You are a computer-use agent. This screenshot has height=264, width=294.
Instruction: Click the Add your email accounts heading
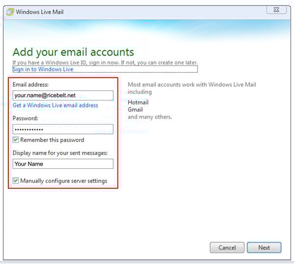73,52
